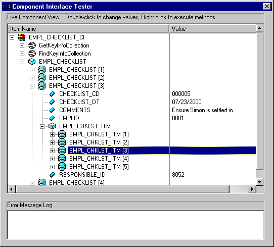Select the EMPL_CHECKLIST_CI tree label
Image resolution: width=274 pixels, height=247 pixels.
(x=57, y=37)
